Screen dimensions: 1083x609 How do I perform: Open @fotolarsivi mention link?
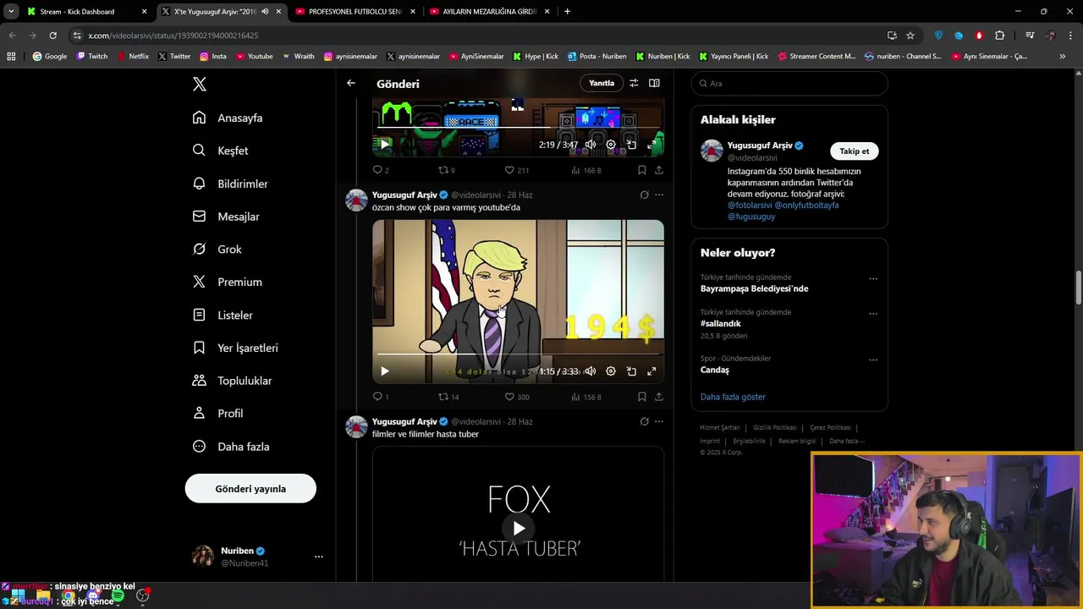(x=750, y=206)
